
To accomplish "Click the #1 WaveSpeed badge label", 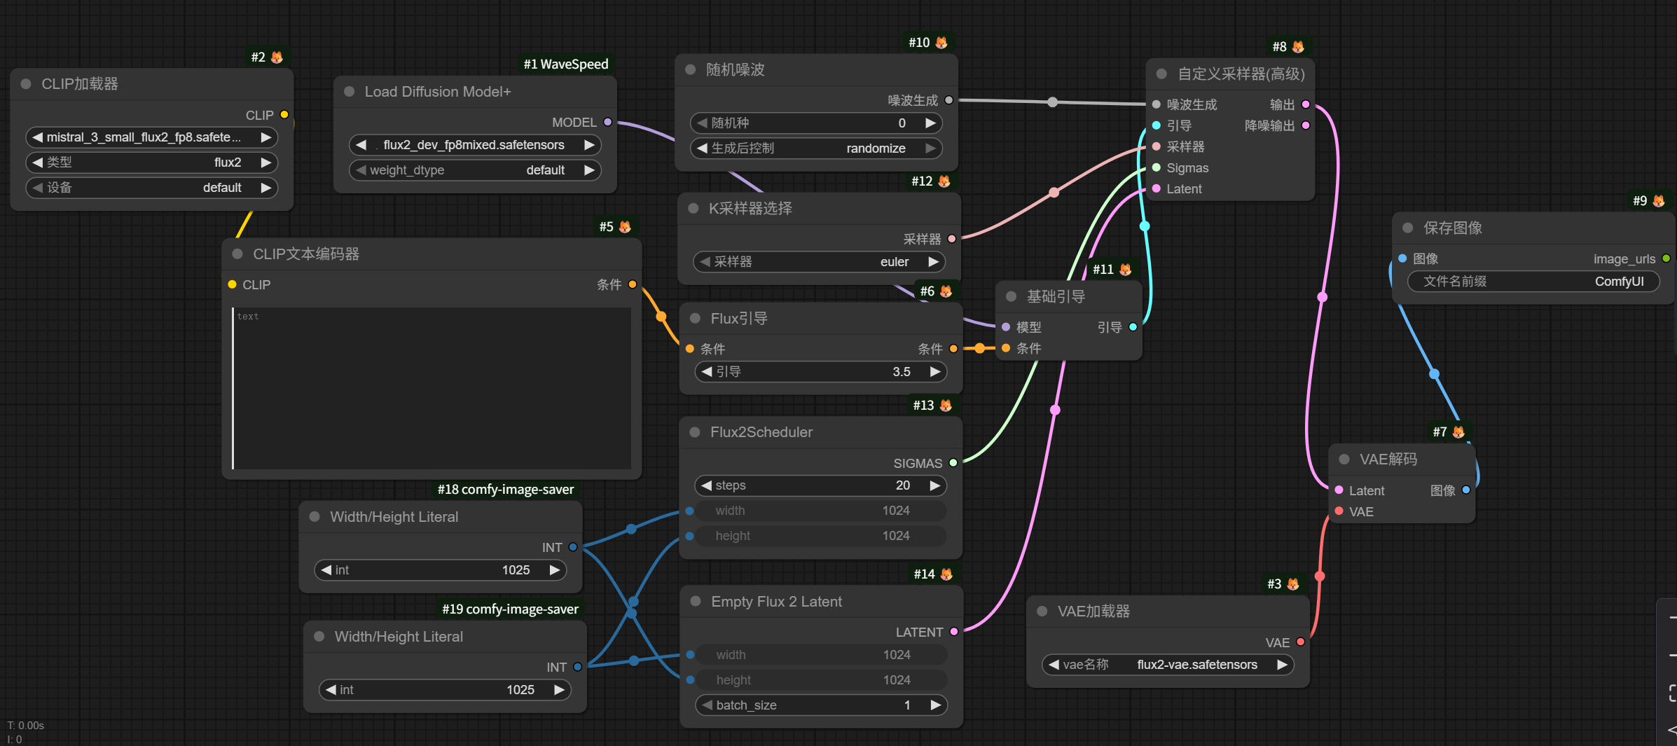I will (x=566, y=64).
